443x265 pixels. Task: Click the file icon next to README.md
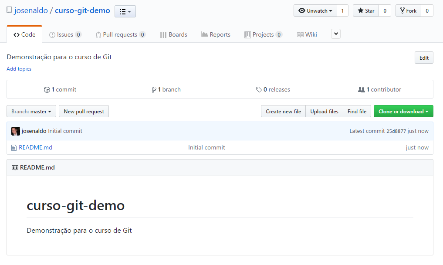point(14,148)
